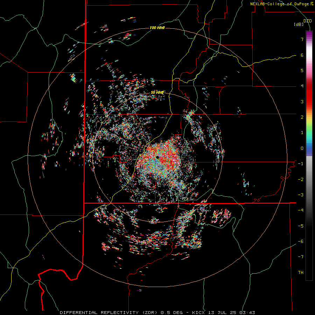This screenshot has height=315, width=315.
Task: Click the -1 value on color scale
Action: 301,164
